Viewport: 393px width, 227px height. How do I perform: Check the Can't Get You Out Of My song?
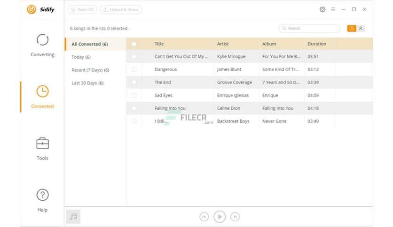point(134,57)
